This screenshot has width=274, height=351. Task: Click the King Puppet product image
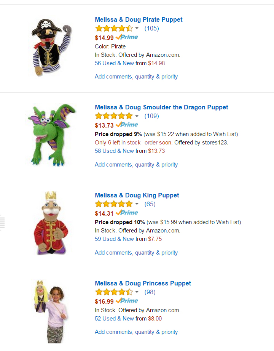tap(51, 223)
